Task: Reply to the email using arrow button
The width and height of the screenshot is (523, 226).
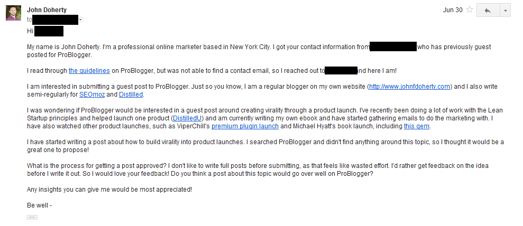Action: click(488, 11)
